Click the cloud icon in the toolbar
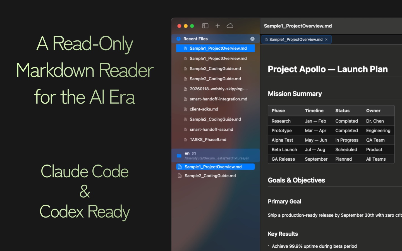This screenshot has height=251, width=402. (230, 26)
